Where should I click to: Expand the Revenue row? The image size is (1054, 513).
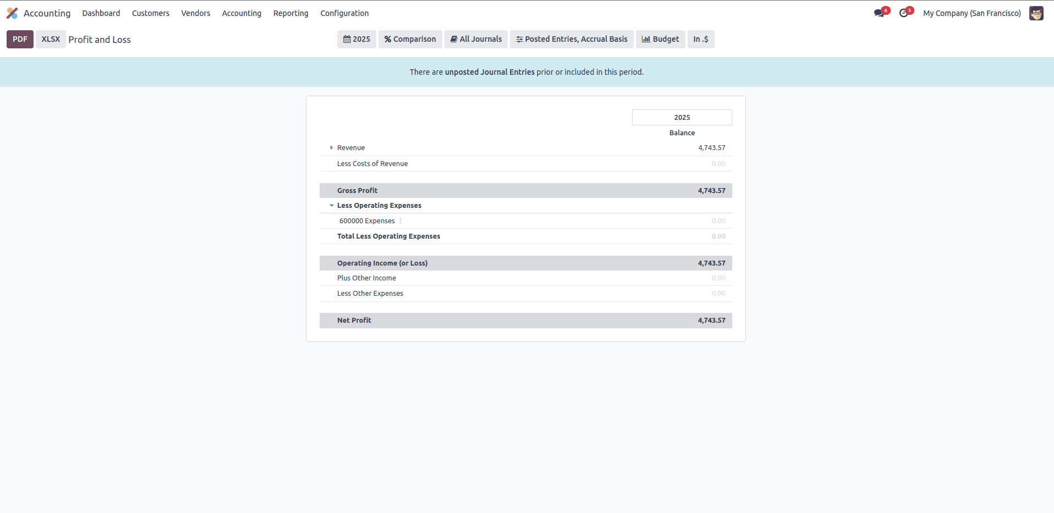point(331,148)
